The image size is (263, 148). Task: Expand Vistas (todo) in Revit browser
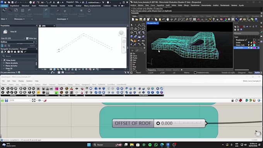coord(2,60)
